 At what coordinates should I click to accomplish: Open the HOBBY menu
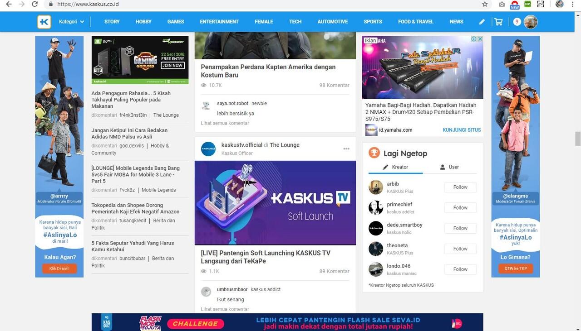[x=143, y=22]
